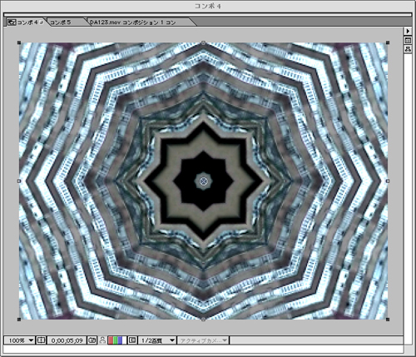Select the bottom-left layer corner handle

(x=19, y=320)
